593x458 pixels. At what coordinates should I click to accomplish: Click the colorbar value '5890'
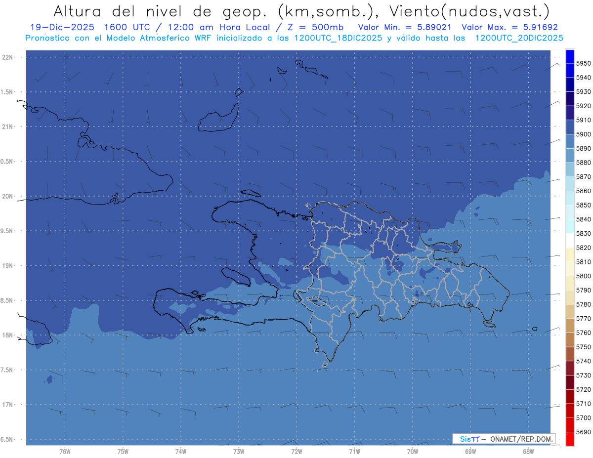583,148
